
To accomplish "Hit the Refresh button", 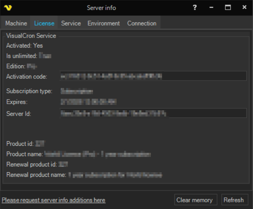I will 234,200.
